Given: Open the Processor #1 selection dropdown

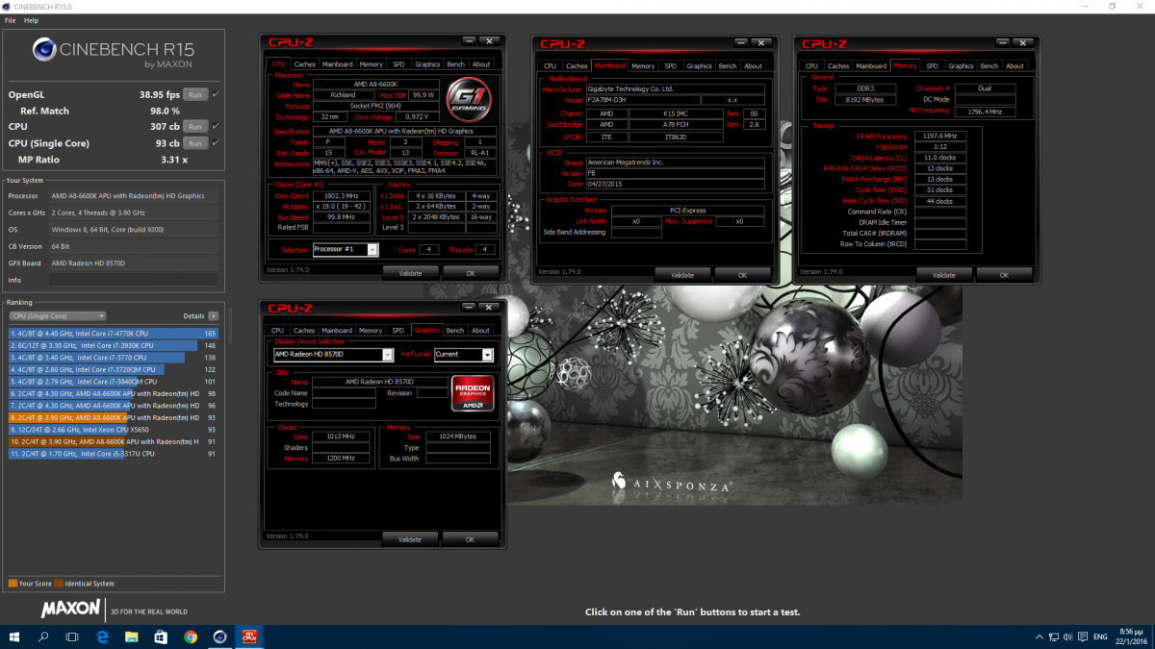Looking at the screenshot, I should pos(346,250).
